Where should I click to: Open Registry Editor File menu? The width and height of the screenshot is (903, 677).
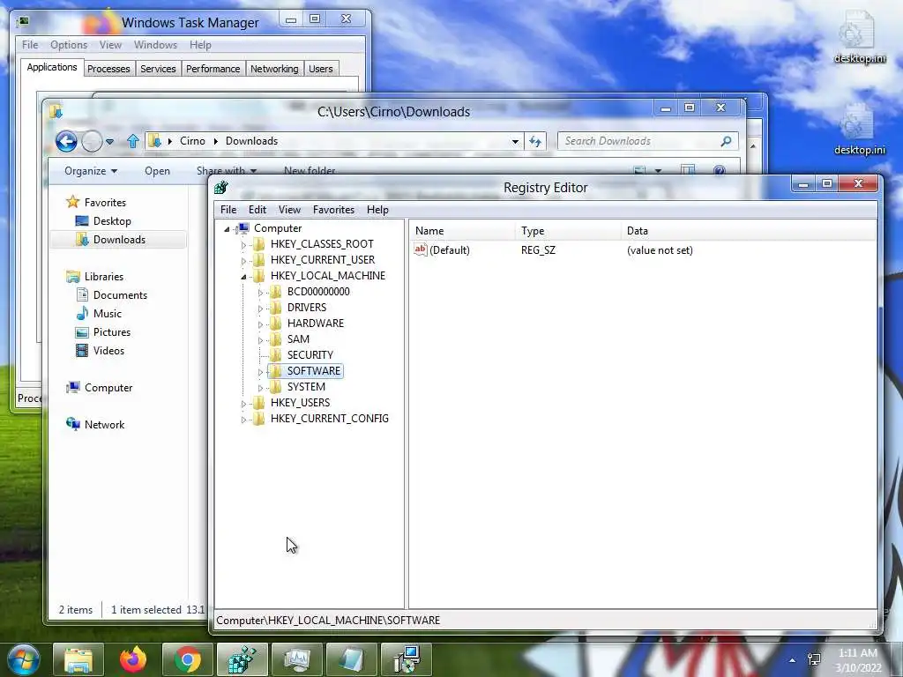coord(228,210)
